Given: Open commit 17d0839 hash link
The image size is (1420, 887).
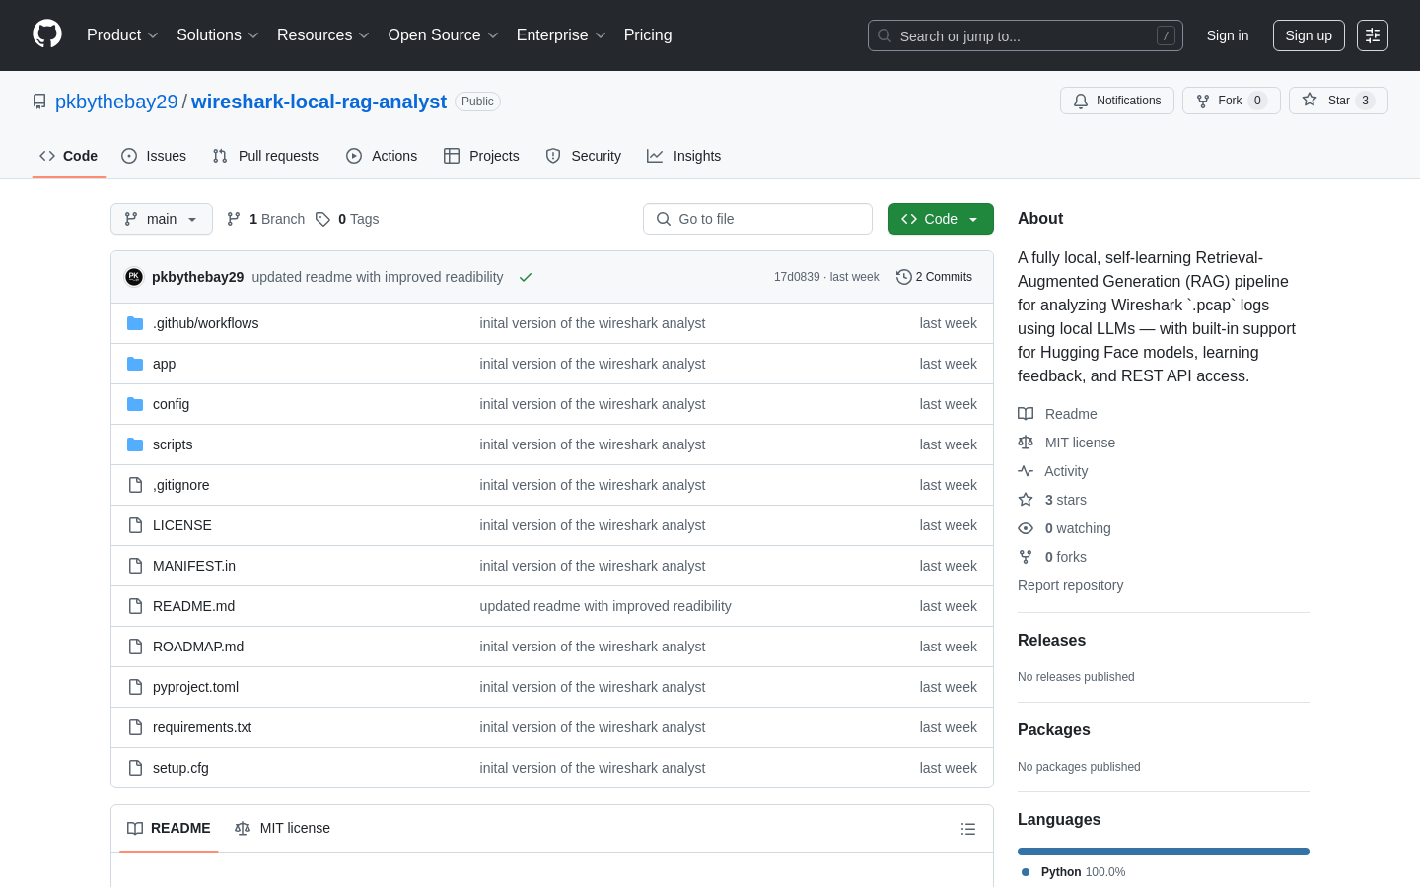Looking at the screenshot, I should (x=797, y=277).
